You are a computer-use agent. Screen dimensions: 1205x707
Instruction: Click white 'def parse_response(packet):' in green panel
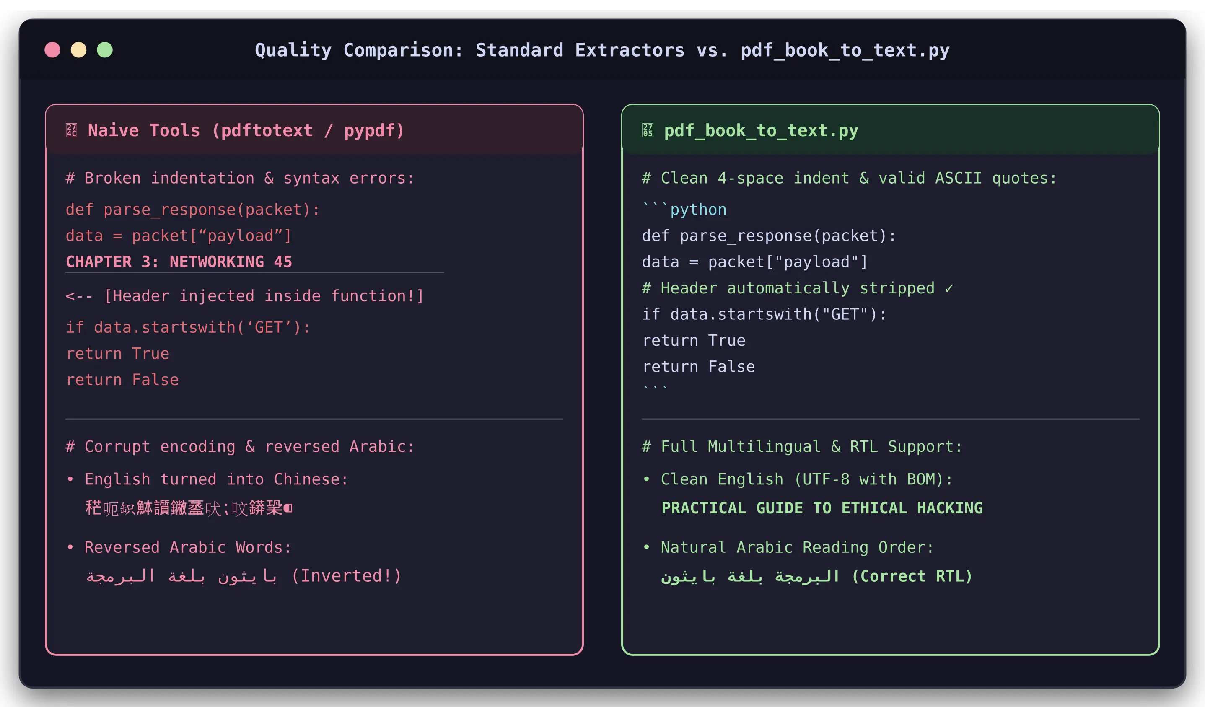[769, 236]
